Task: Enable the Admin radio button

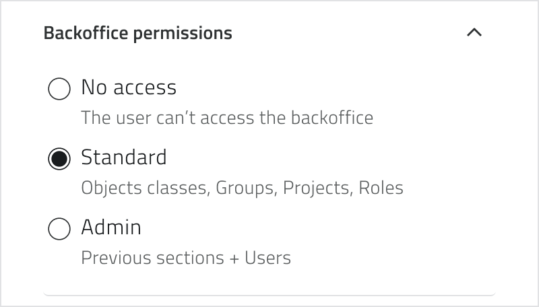Action: (59, 229)
